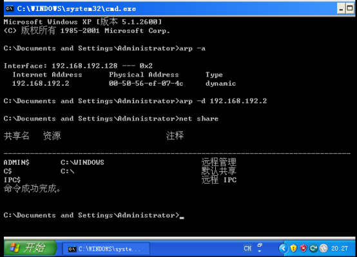
Task: Click the arp -d 192.168.192.2 command
Action: [x=223, y=101]
